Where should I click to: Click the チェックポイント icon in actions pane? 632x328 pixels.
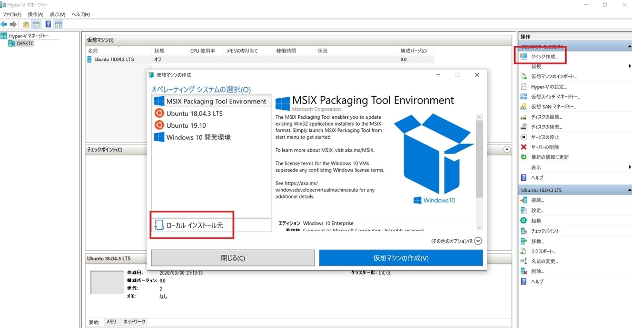(524, 231)
